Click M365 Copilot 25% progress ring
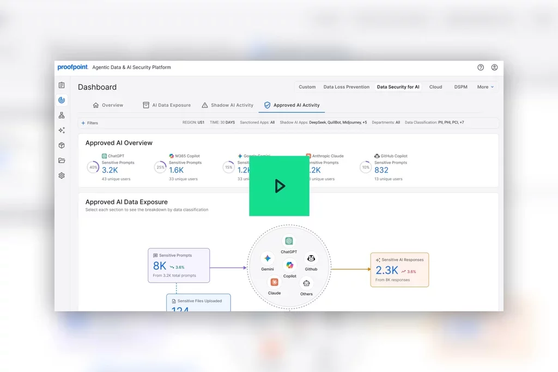The image size is (558, 372). click(160, 167)
